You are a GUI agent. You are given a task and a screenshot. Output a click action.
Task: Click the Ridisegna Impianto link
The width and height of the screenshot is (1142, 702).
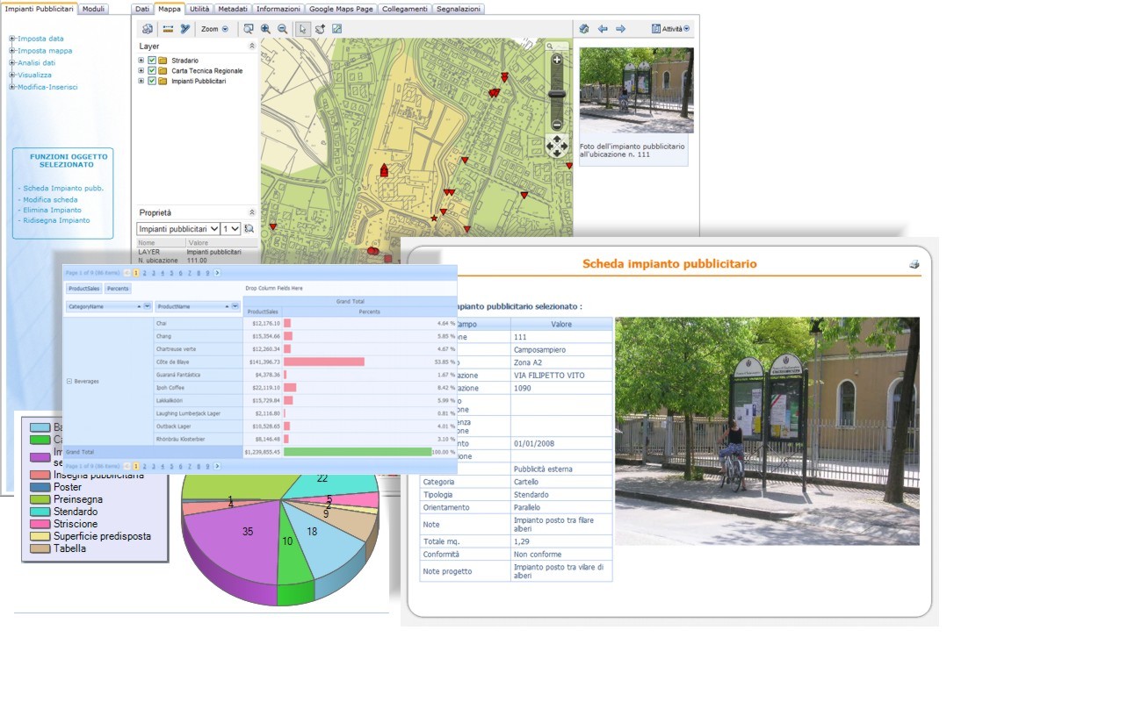coord(56,221)
